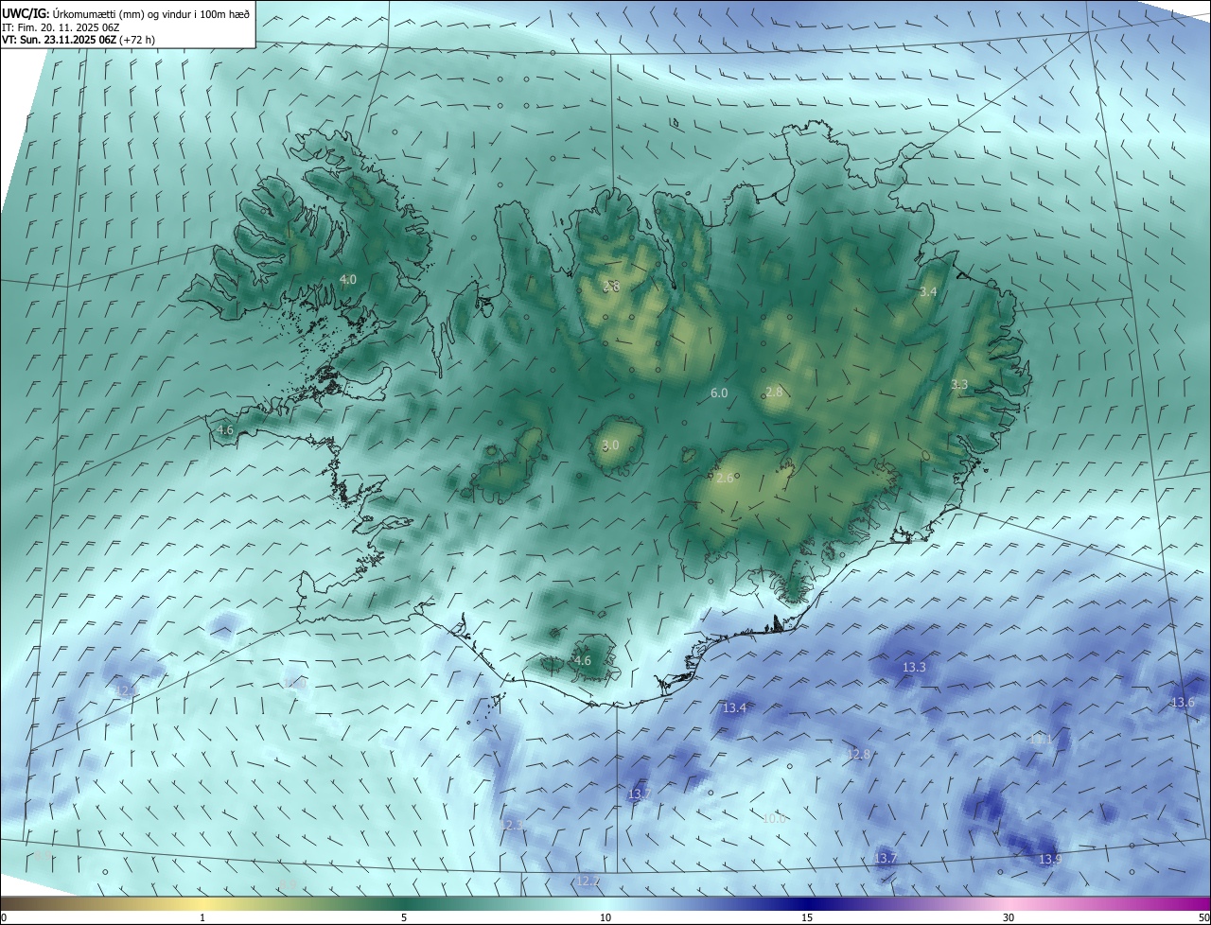Click the 13.3 value label over the sea

click(x=914, y=667)
